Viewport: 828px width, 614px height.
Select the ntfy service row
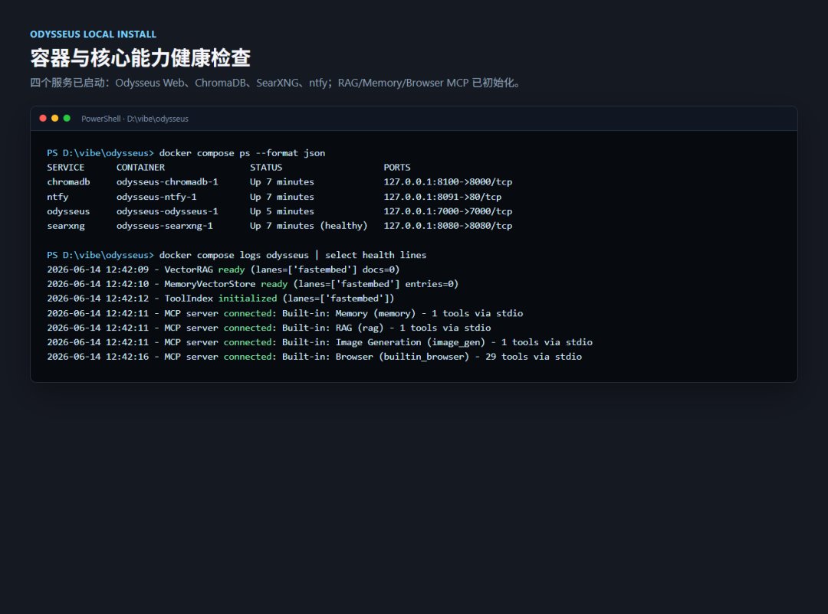(x=279, y=197)
